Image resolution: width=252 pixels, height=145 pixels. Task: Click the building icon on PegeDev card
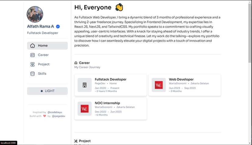pos(85,85)
